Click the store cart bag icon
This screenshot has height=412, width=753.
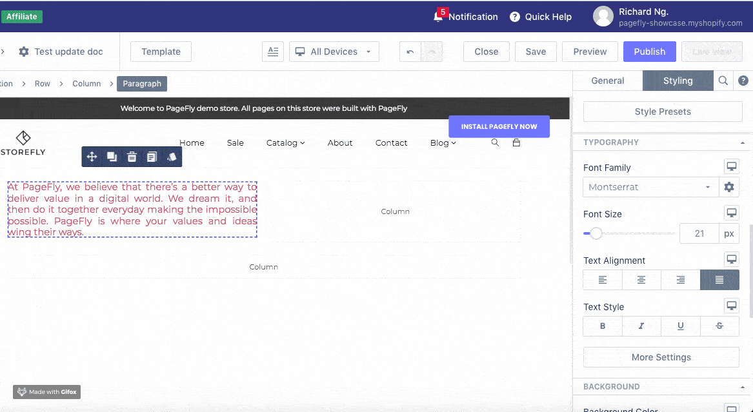pos(516,143)
